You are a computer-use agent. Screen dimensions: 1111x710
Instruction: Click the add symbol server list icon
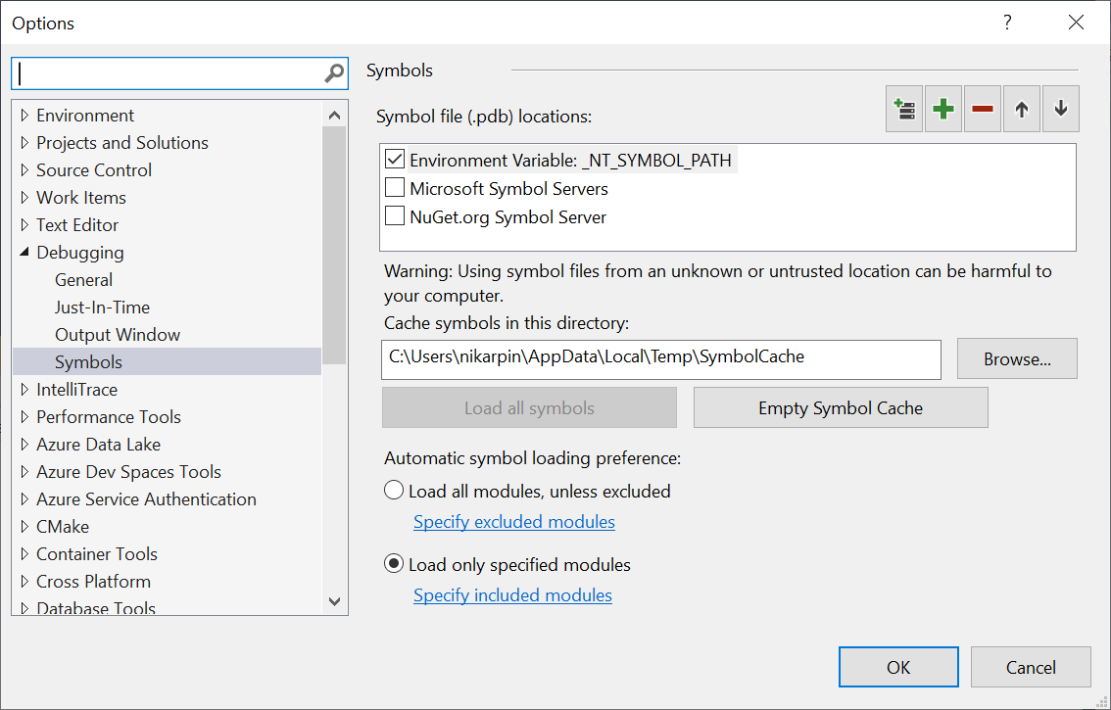click(x=904, y=110)
